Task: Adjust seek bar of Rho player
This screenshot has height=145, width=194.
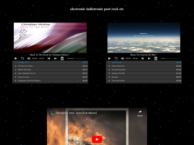Action: 170,58
